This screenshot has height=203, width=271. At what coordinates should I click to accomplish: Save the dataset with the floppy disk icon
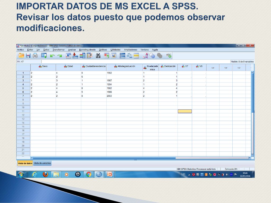(x=28, y=56)
